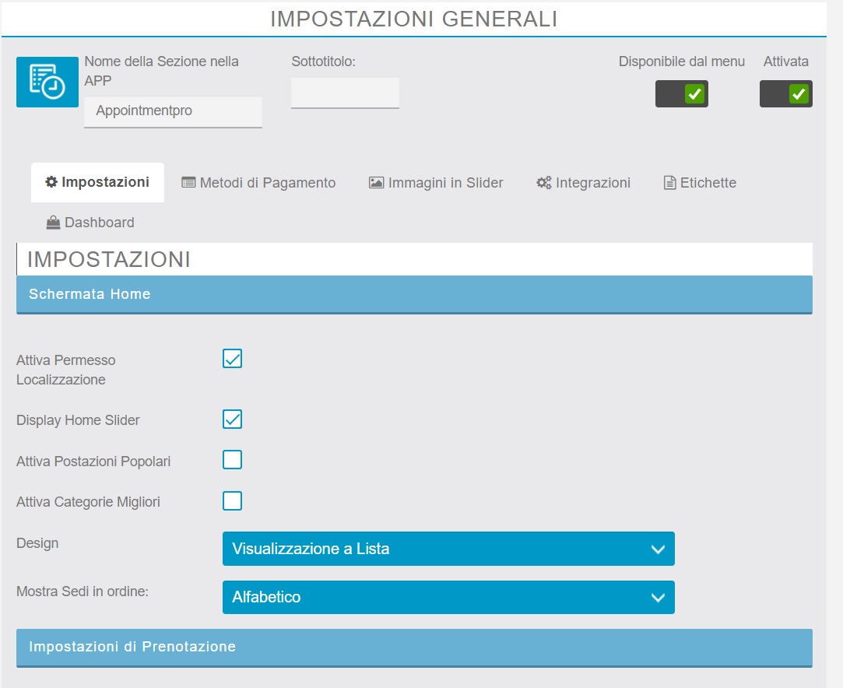Expand the Impostazioni di Prenotazione section

click(414, 648)
